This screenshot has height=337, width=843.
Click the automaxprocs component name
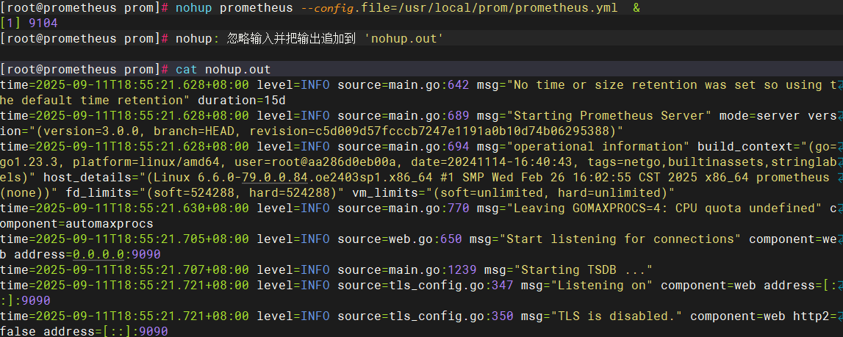[x=110, y=223]
